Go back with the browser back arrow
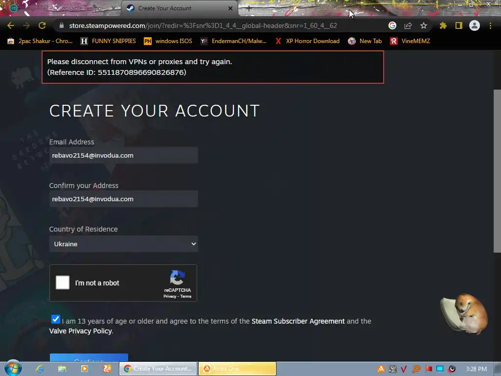 pos(11,25)
